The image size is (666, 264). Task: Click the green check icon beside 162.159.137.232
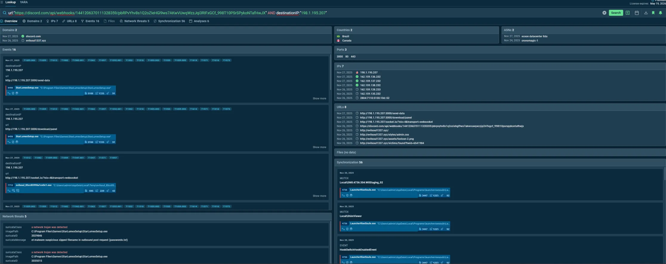click(357, 81)
